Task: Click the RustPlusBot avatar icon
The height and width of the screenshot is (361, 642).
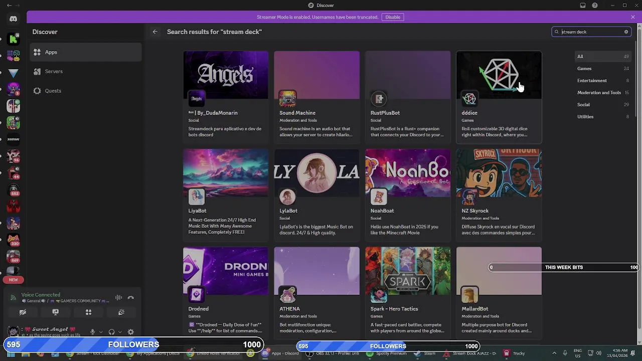Action: 379,99
